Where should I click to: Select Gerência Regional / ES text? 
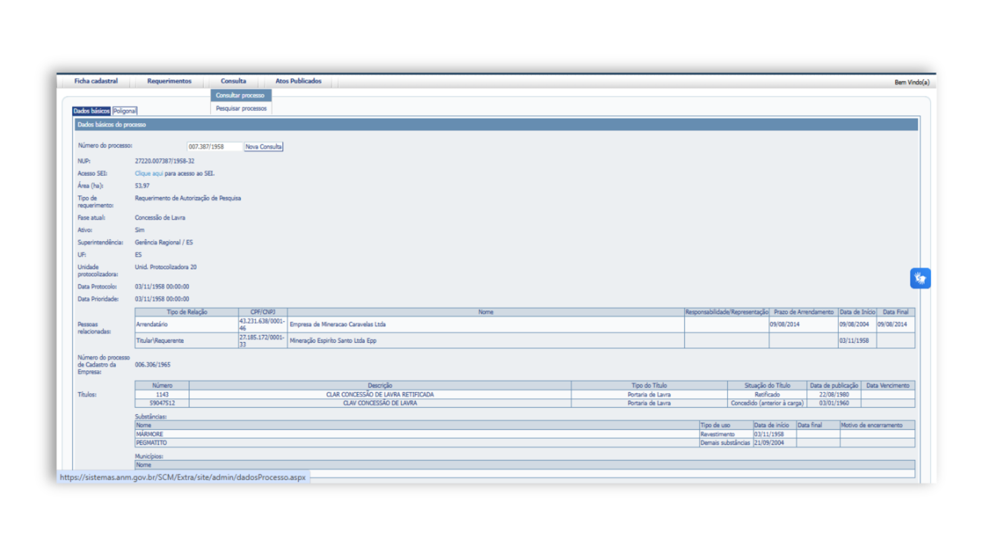(164, 242)
